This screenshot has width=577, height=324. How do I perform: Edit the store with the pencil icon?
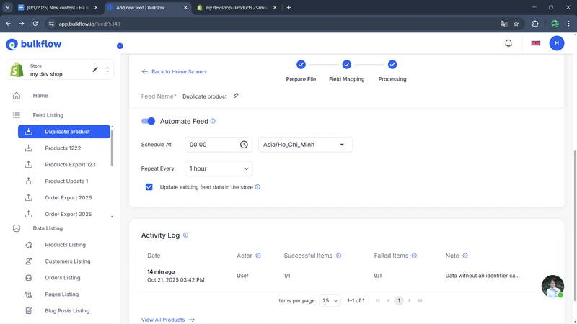pyautogui.click(x=95, y=69)
